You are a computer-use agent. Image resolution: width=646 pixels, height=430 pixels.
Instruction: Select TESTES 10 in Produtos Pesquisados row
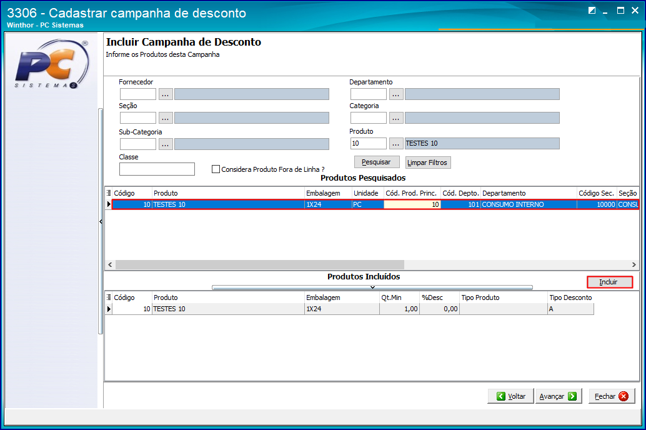coord(228,204)
